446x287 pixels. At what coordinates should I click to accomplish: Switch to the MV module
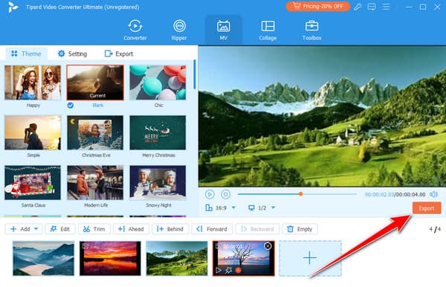pyautogui.click(x=223, y=30)
